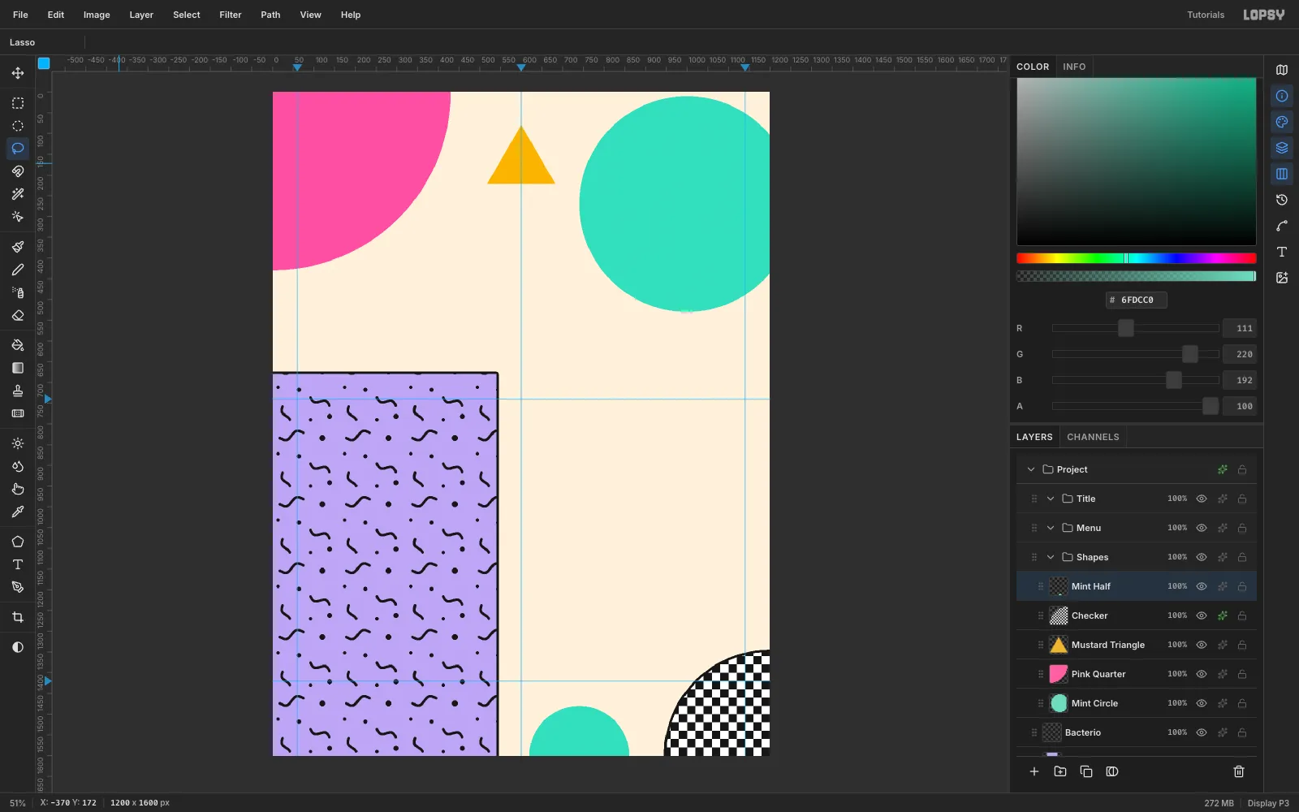Image resolution: width=1299 pixels, height=812 pixels.
Task: Hide the Pink Quarter layer
Action: [x=1202, y=674]
